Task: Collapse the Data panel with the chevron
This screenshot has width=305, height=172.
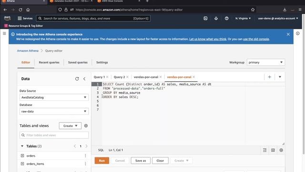Action: coord(84,79)
